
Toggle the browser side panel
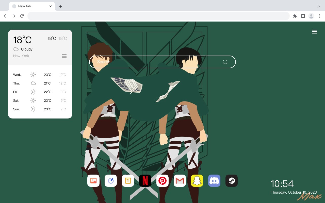click(x=303, y=16)
